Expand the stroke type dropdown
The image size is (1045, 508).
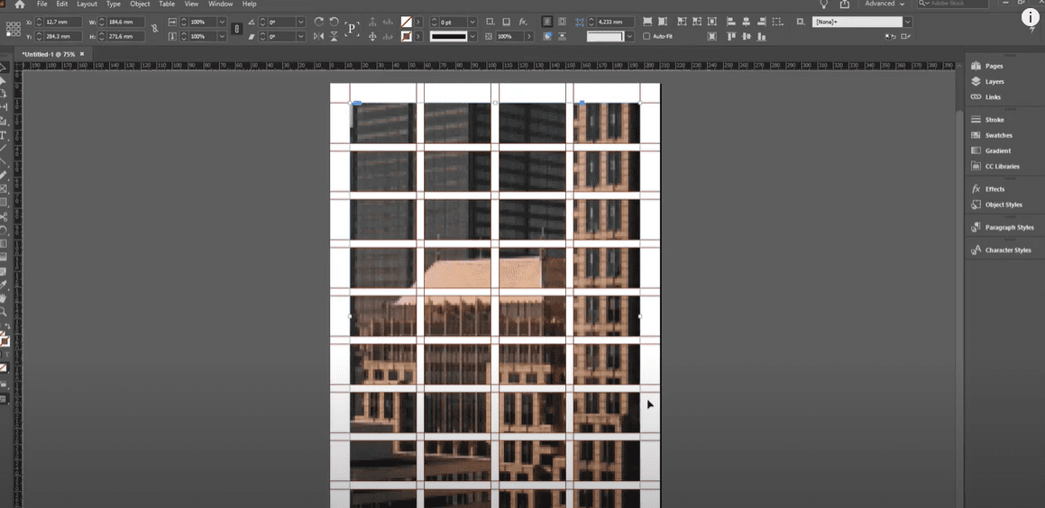(472, 36)
